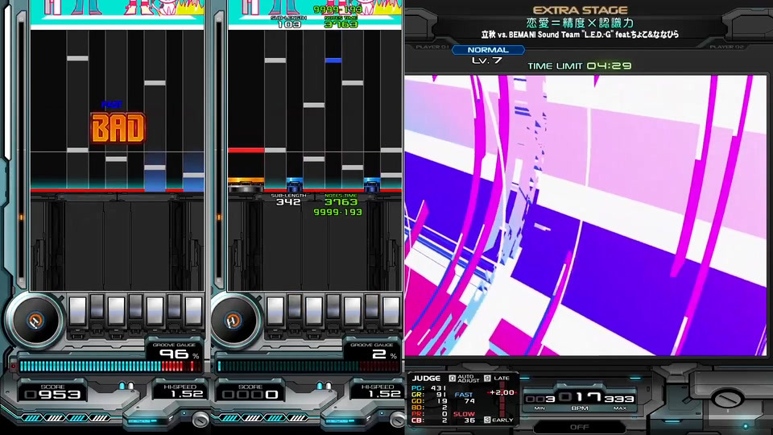Screen dimensions: 773x435
Task: Click the FAST count 74
Action: pos(469,401)
